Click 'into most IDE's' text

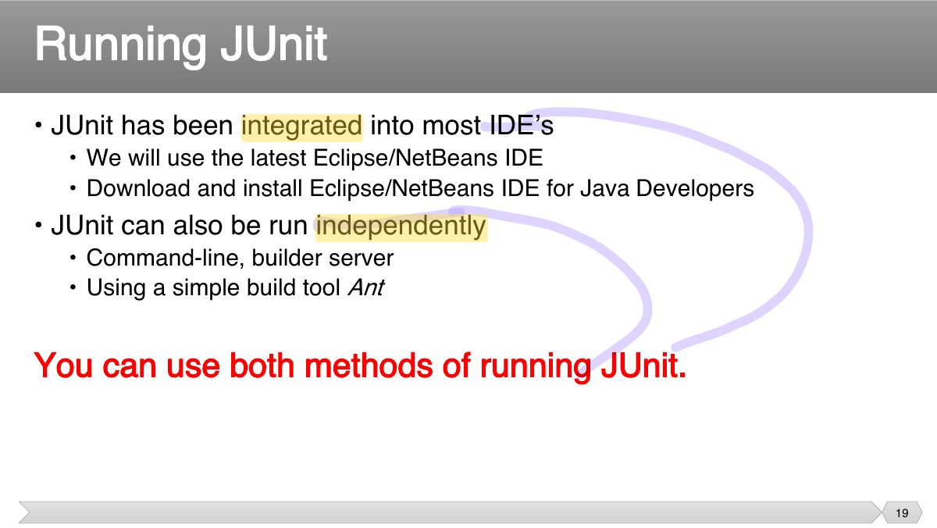point(461,126)
